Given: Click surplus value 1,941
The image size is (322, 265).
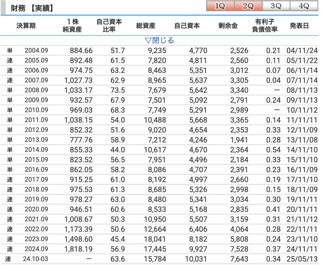Looking at the screenshot, I should click(x=239, y=140).
